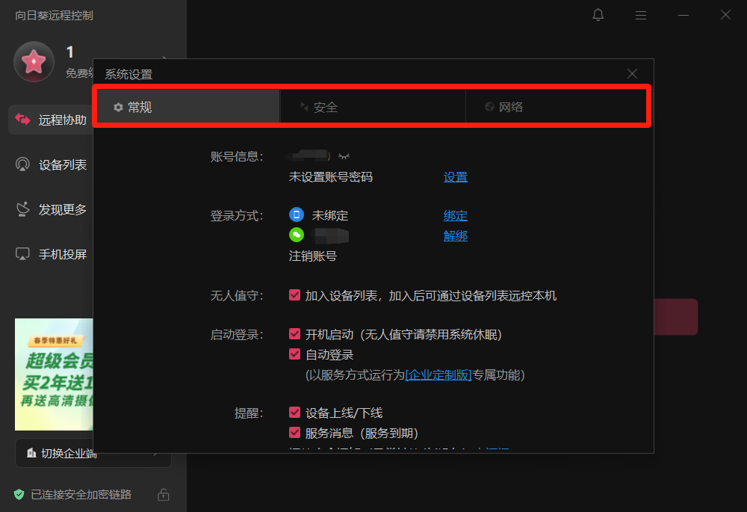This screenshot has width=747, height=512.
Task: Close the 系统设置 dialog
Action: pyautogui.click(x=632, y=73)
